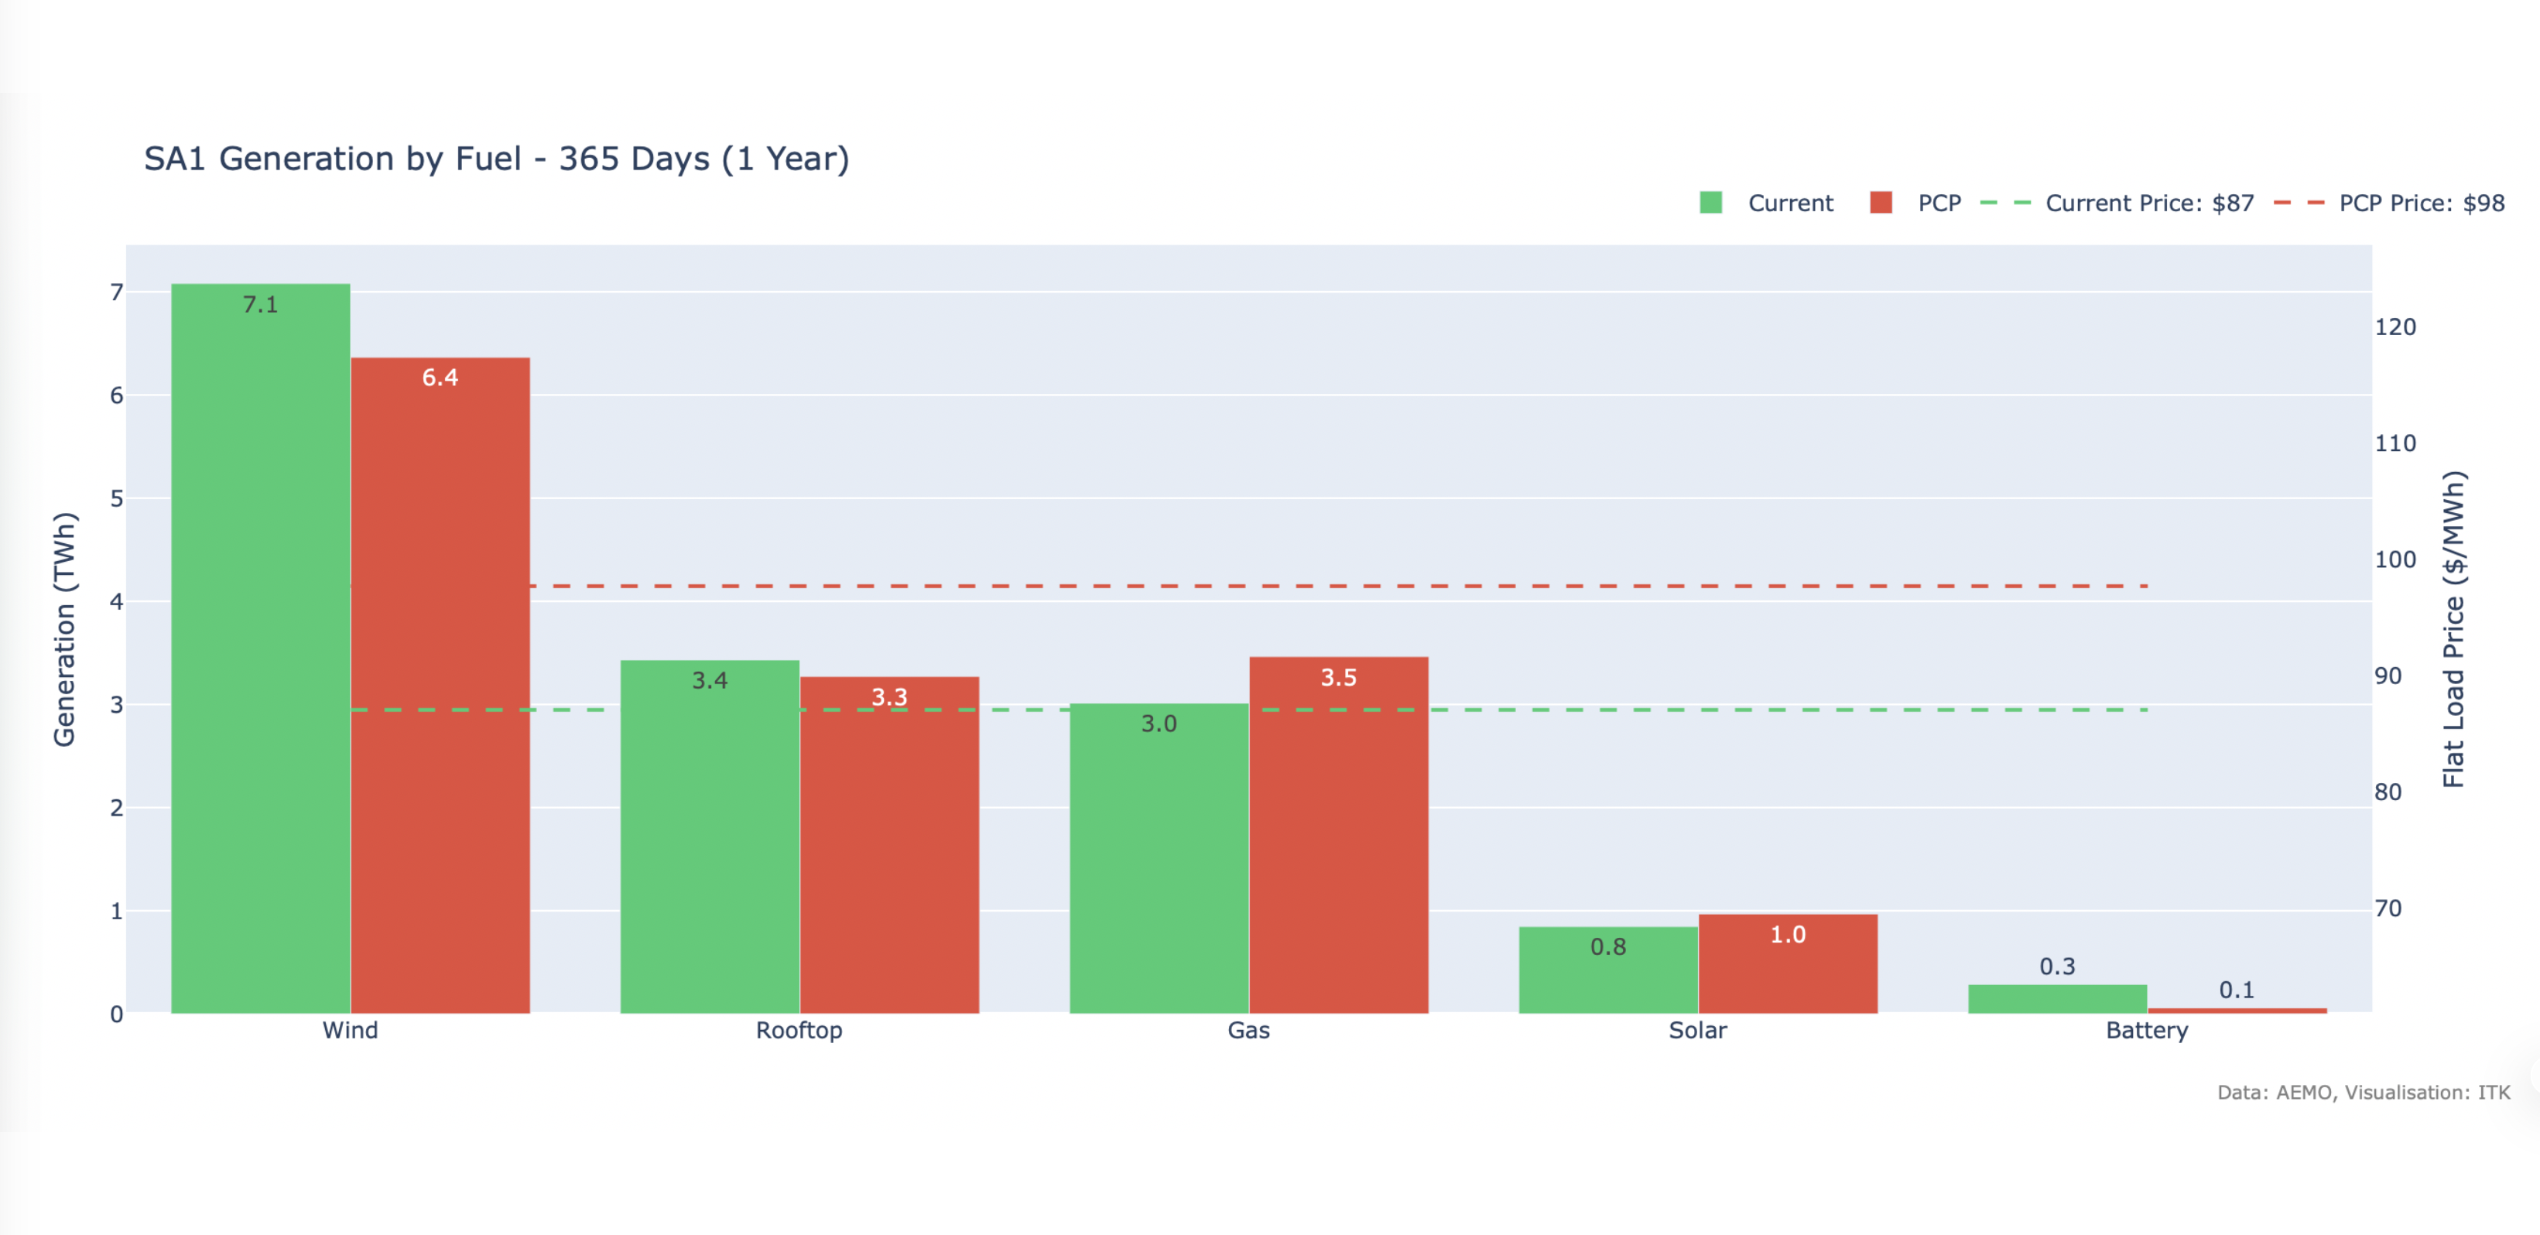This screenshot has width=2540, height=1235.
Task: Select the green Gas bar labeled 3.0
Action: pos(1159,857)
